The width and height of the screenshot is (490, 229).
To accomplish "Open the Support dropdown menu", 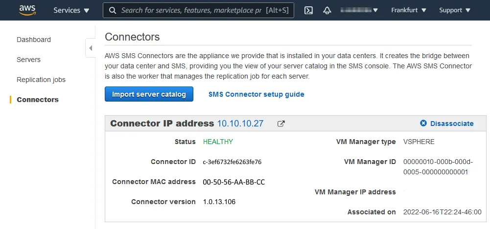I will point(455,10).
